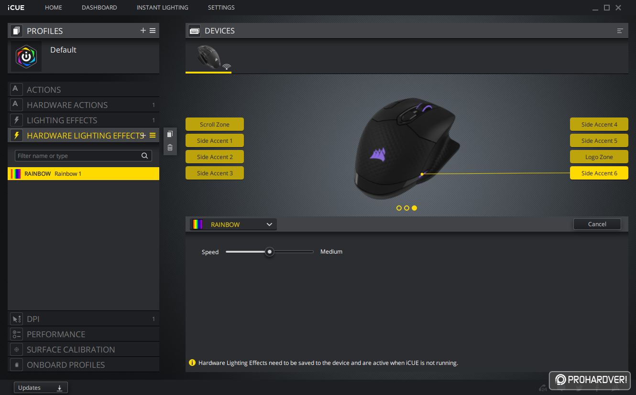The height and width of the screenshot is (395, 636).
Task: Click the Rainbow 1 row color icon
Action: [x=16, y=174]
